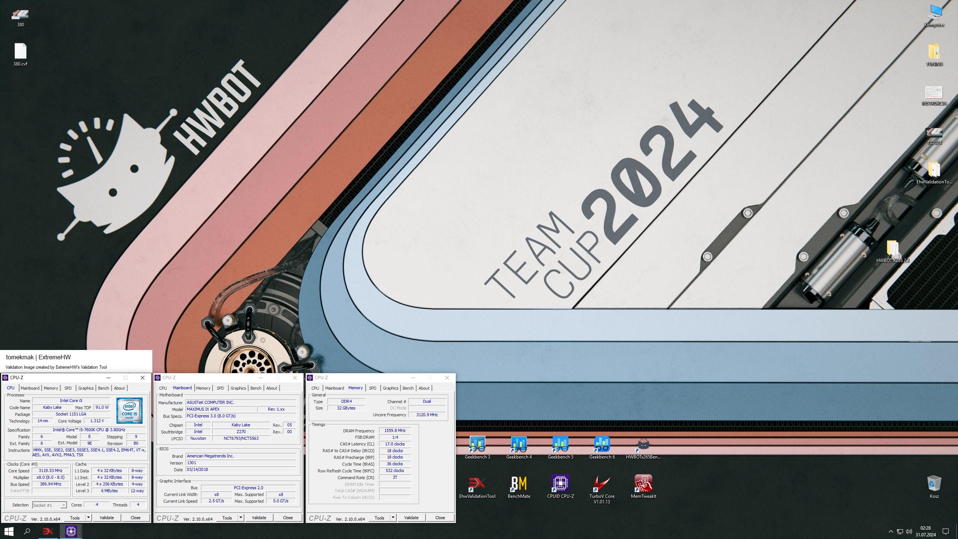
Task: Expand Tools dropdown arrow in Mainboard window
Action: click(x=241, y=518)
